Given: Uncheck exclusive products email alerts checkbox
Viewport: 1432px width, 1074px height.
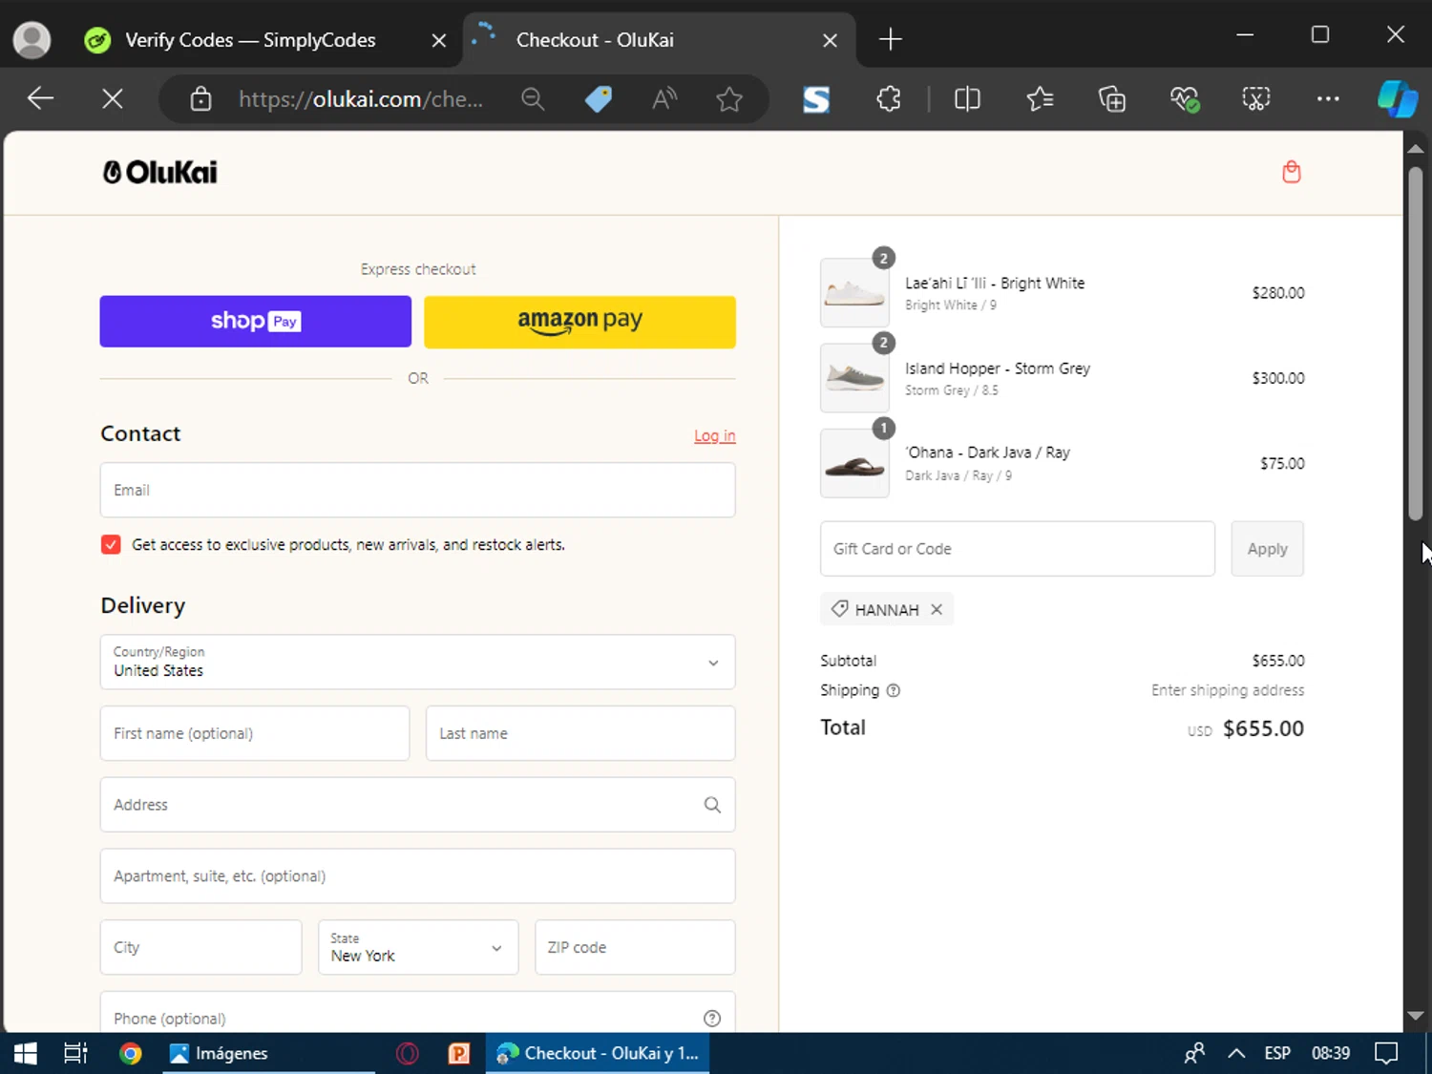Looking at the screenshot, I should point(111,544).
